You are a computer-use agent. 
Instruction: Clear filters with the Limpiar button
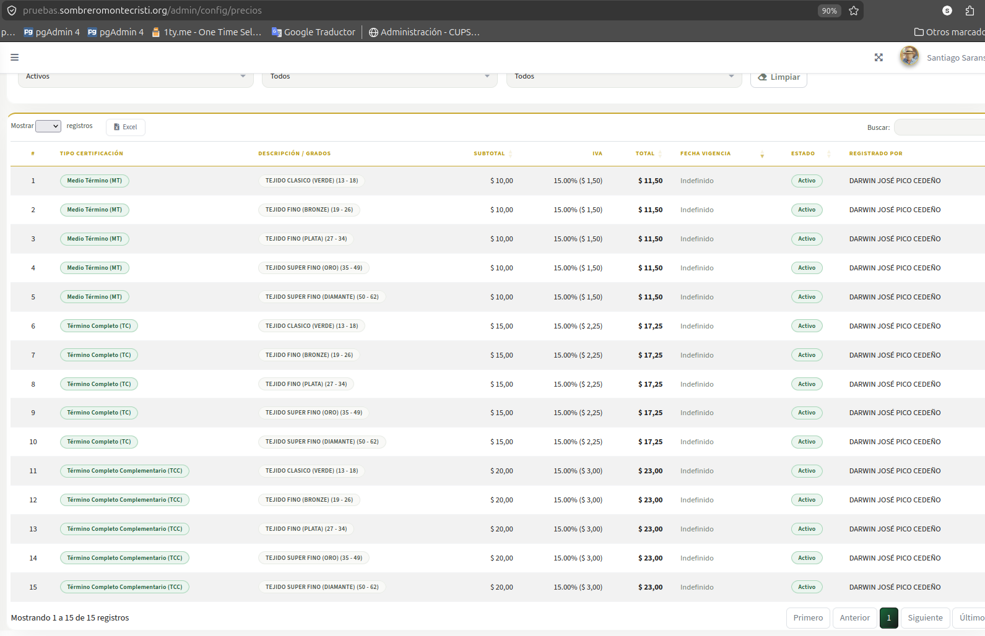pos(779,77)
